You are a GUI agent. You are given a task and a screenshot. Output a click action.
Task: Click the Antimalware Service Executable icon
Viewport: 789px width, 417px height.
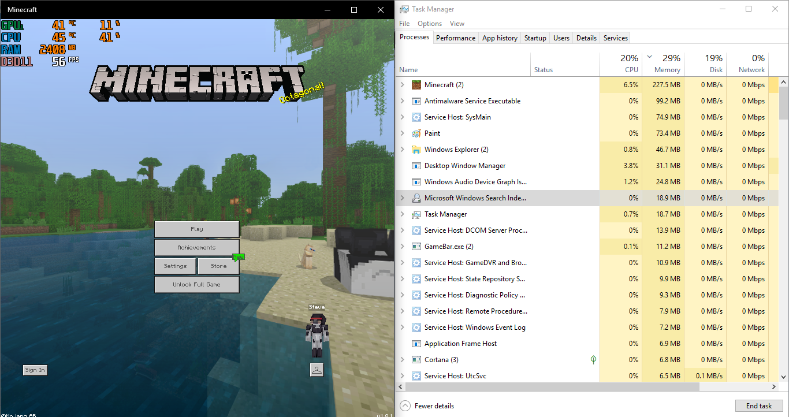point(416,101)
